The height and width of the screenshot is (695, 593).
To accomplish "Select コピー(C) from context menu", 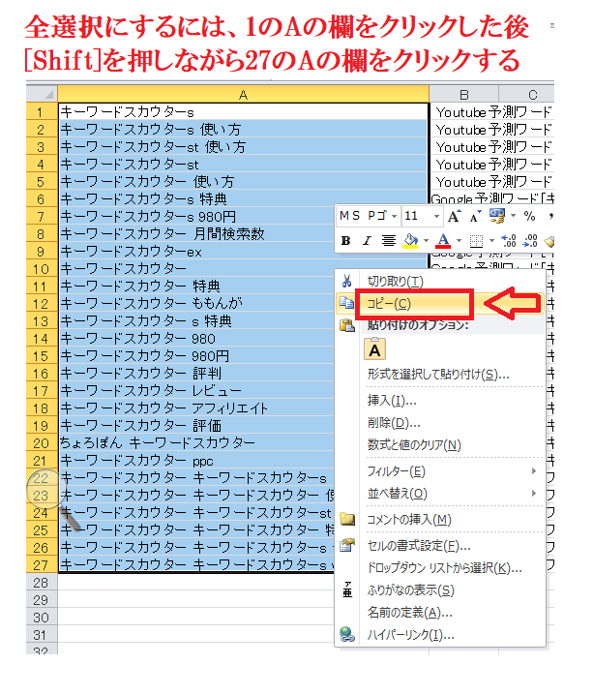I will tap(389, 304).
